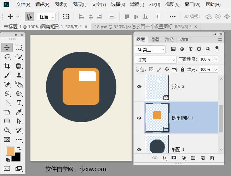Open the 类型 filter type dropdown
This screenshot has width=231, height=176.
(x=150, y=50)
